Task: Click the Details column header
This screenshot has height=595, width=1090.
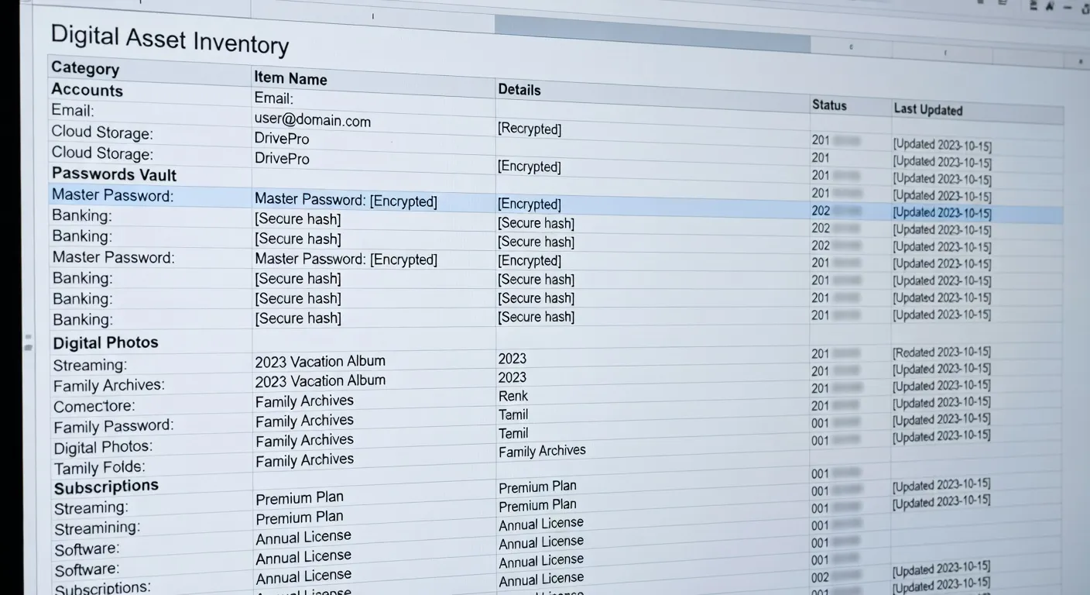Action: pos(519,90)
